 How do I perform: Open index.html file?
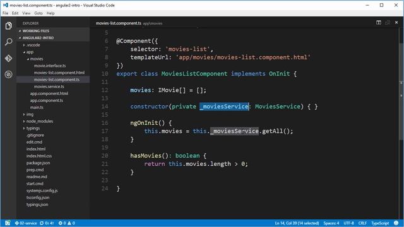pyautogui.click(x=36, y=149)
